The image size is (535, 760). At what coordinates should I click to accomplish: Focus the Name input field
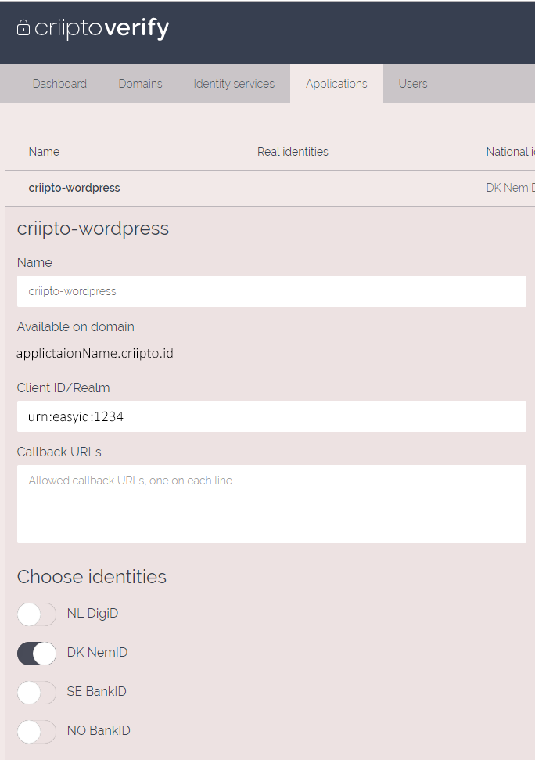point(271,291)
